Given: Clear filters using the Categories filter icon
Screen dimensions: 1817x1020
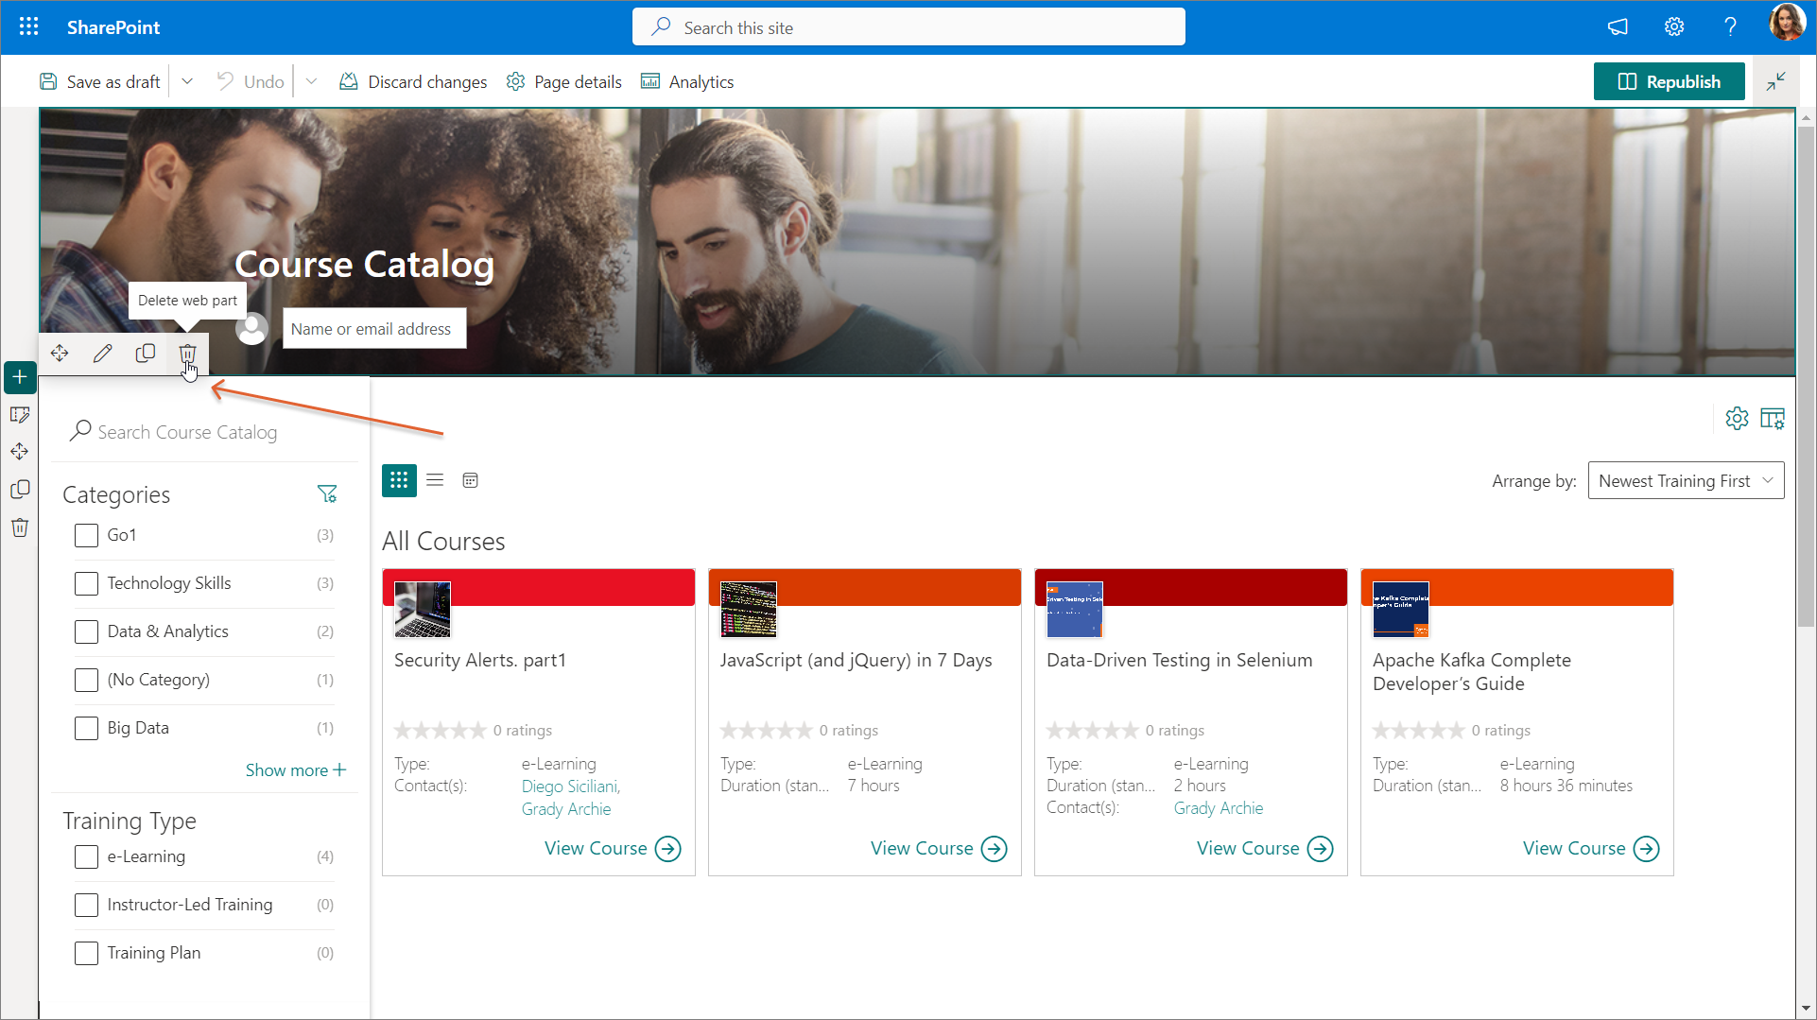Looking at the screenshot, I should pyautogui.click(x=327, y=494).
